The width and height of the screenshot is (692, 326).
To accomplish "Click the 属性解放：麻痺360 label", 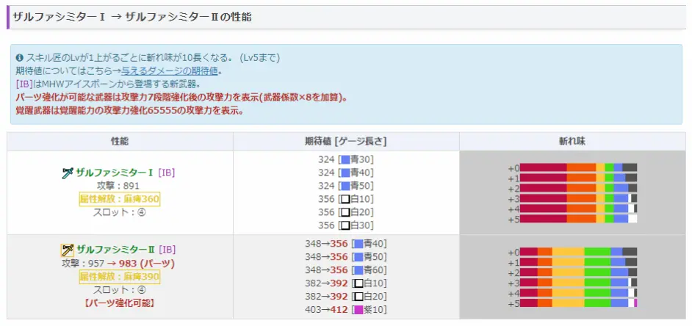I will point(120,200).
